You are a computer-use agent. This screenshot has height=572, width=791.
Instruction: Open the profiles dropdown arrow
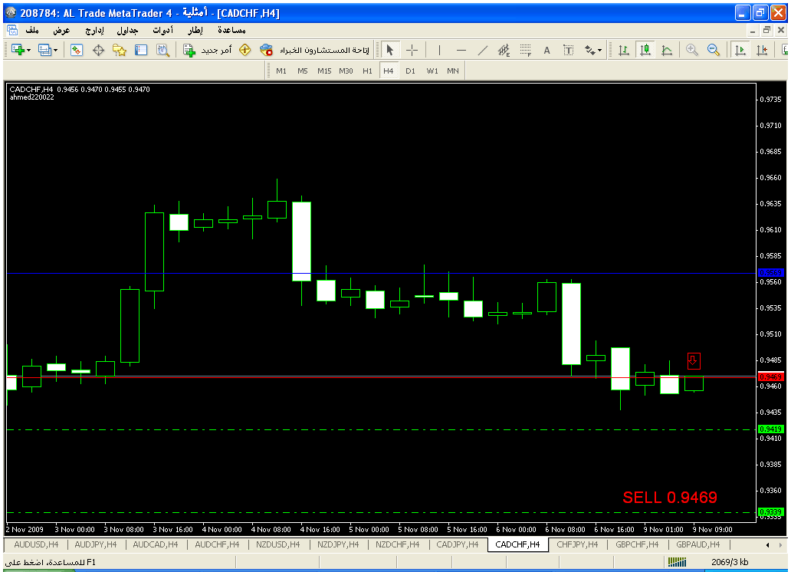click(55, 50)
